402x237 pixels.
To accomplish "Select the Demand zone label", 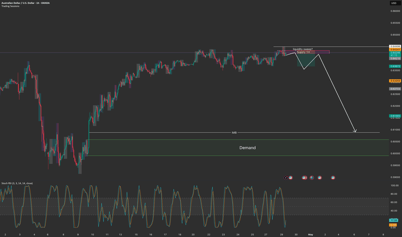I will pos(248,147).
